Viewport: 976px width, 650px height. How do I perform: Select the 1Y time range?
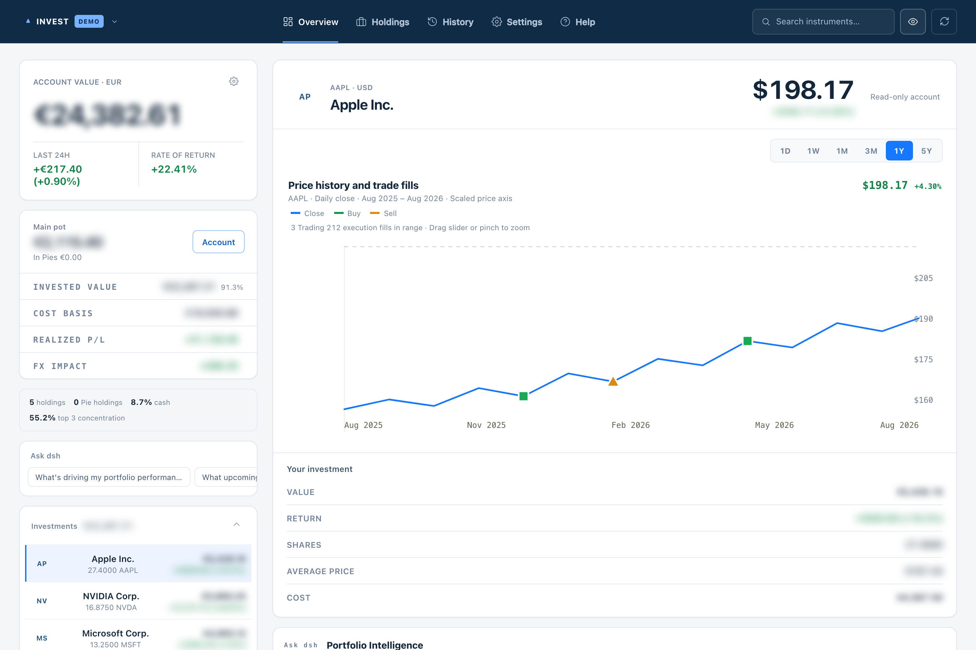(x=899, y=151)
